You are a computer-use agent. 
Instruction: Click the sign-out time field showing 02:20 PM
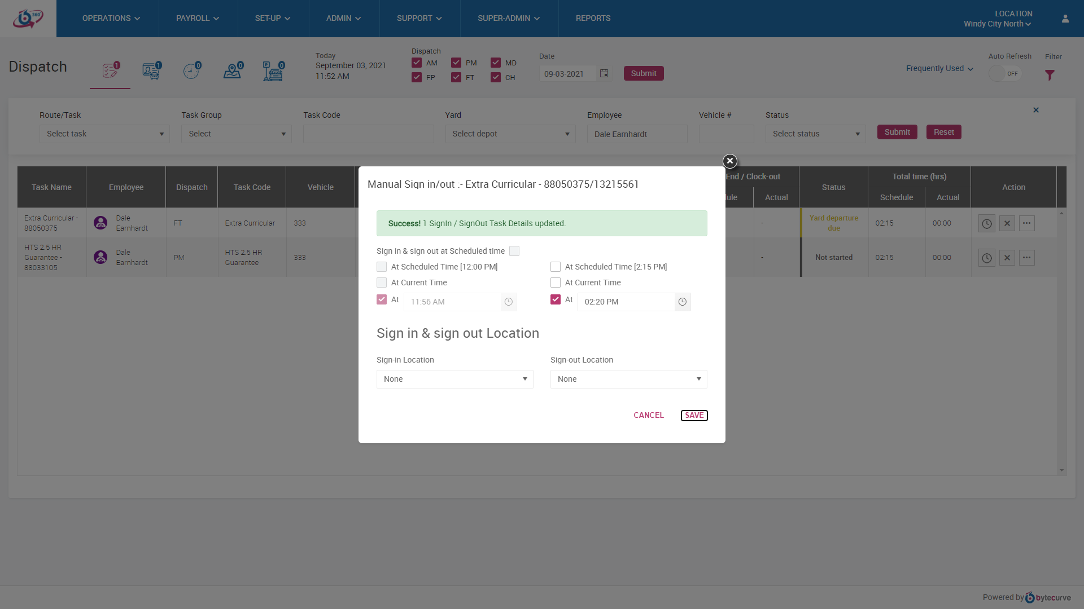[626, 302]
